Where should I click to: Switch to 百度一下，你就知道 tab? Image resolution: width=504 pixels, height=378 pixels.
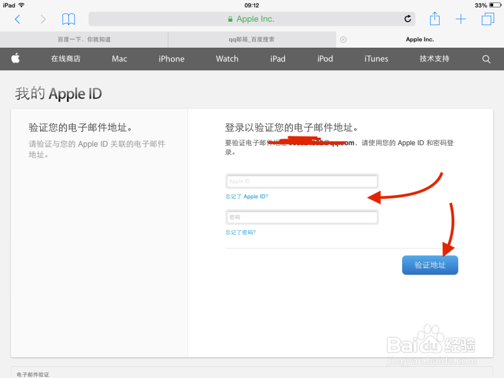tap(84, 39)
